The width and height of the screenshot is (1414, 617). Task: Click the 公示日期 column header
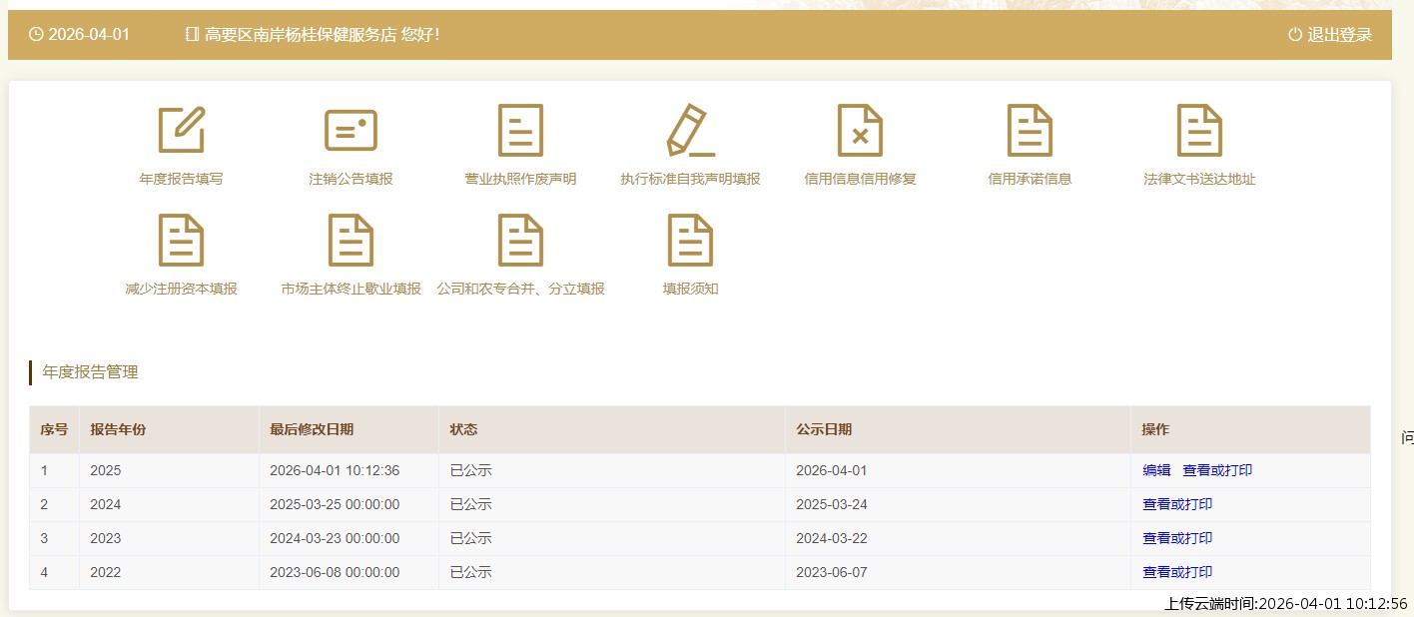pyautogui.click(x=824, y=429)
